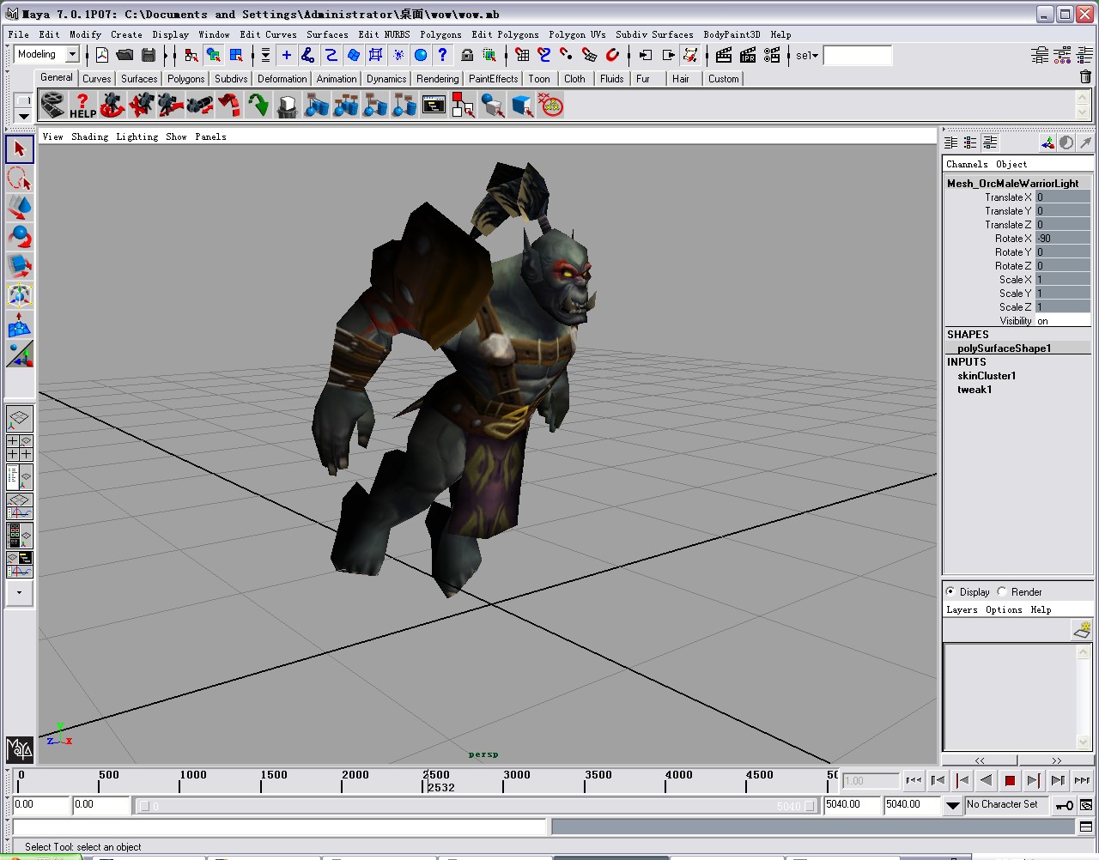Open the Edit Polygons menu

click(x=505, y=34)
